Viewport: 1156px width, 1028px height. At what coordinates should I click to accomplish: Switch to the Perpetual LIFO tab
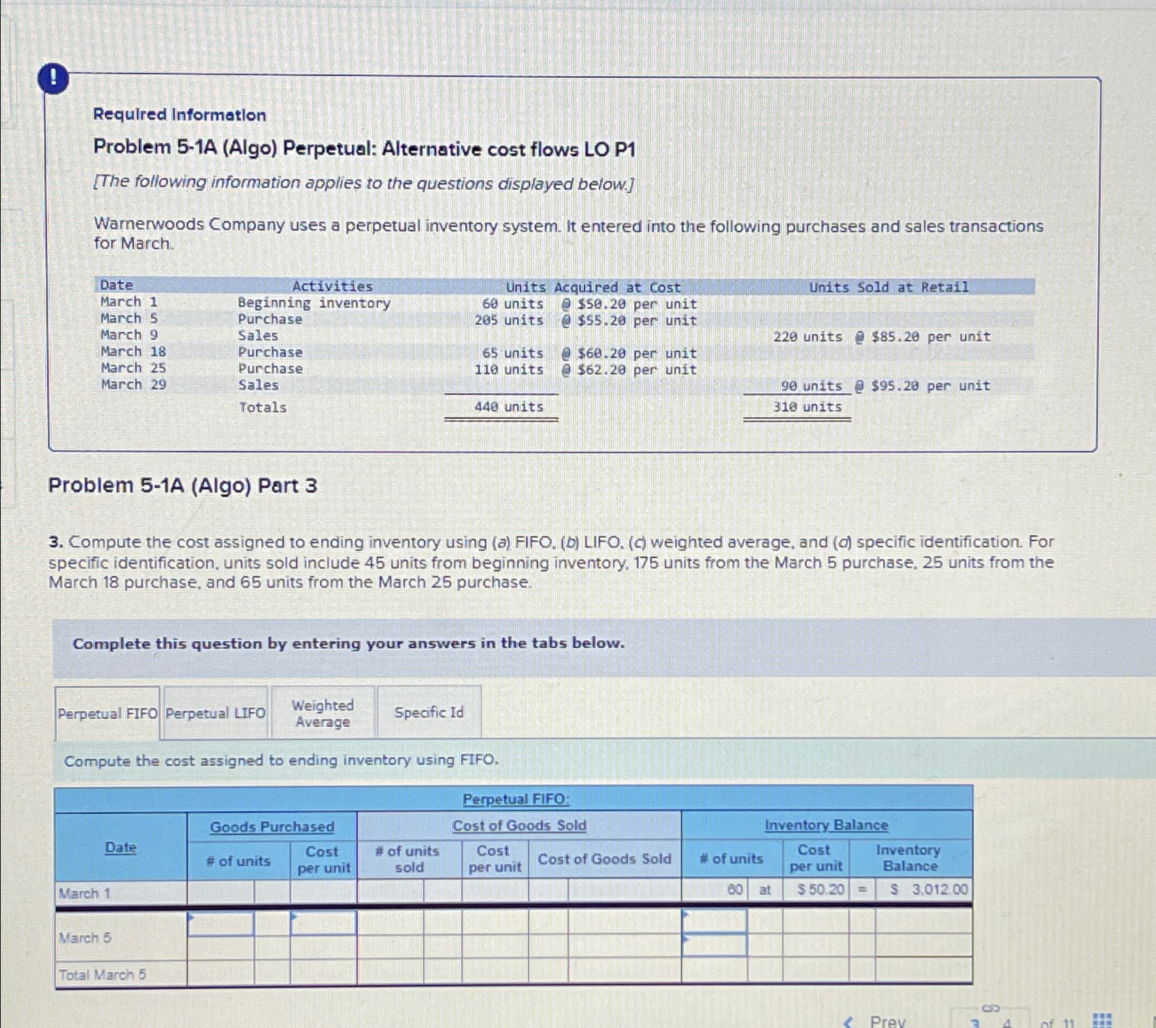(x=214, y=713)
